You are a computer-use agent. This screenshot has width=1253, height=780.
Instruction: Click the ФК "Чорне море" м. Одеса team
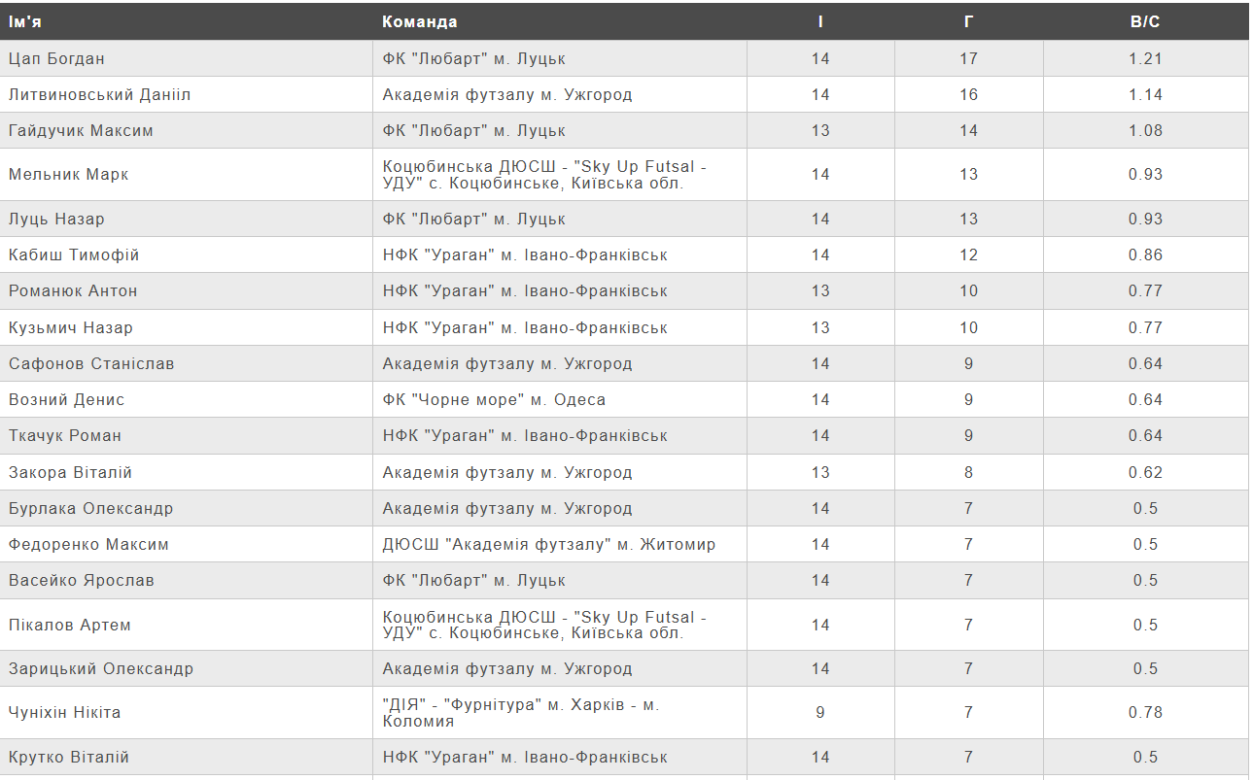click(x=494, y=399)
